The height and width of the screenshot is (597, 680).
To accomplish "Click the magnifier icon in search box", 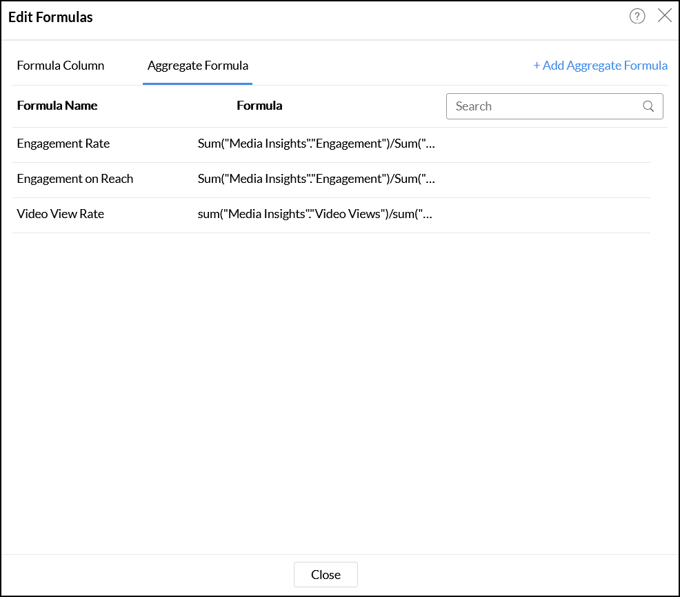I will [x=648, y=106].
